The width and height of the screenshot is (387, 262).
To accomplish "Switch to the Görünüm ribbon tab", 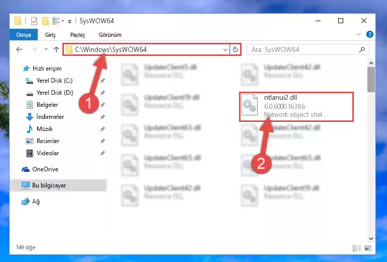I will [x=110, y=35].
